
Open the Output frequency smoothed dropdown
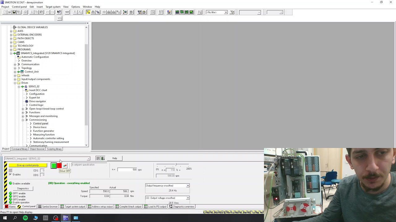tap(188, 186)
